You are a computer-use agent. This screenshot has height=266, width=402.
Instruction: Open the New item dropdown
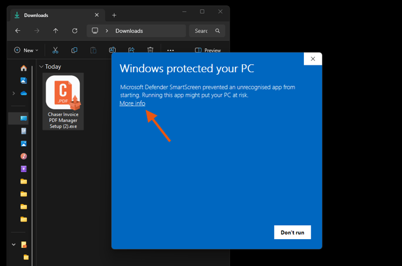click(x=26, y=50)
